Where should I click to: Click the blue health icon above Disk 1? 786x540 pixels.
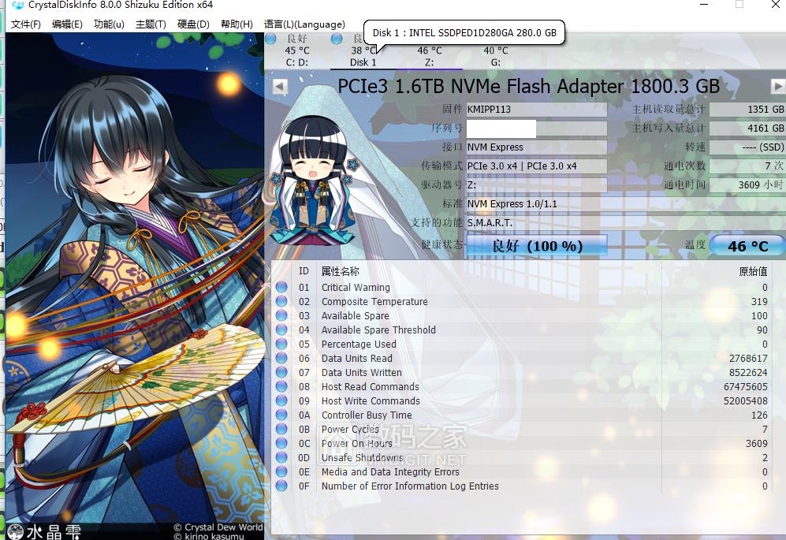coord(337,38)
